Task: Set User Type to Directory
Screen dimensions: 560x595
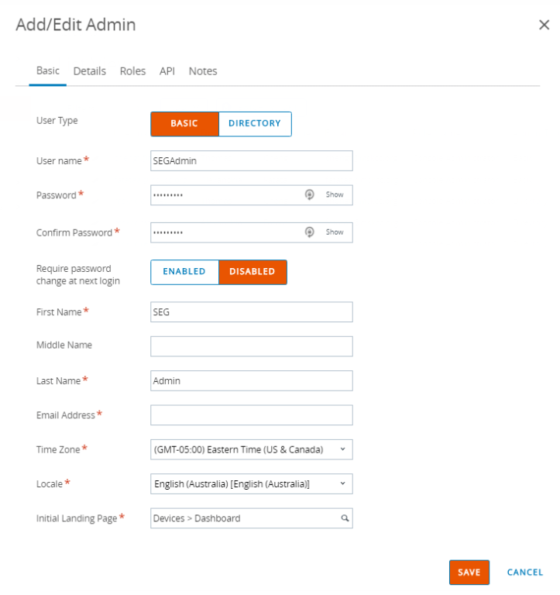Action: click(254, 124)
